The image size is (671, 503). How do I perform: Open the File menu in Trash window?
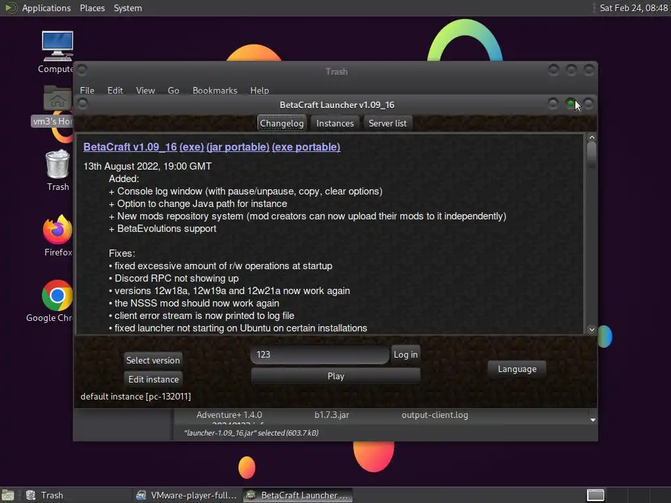(87, 90)
